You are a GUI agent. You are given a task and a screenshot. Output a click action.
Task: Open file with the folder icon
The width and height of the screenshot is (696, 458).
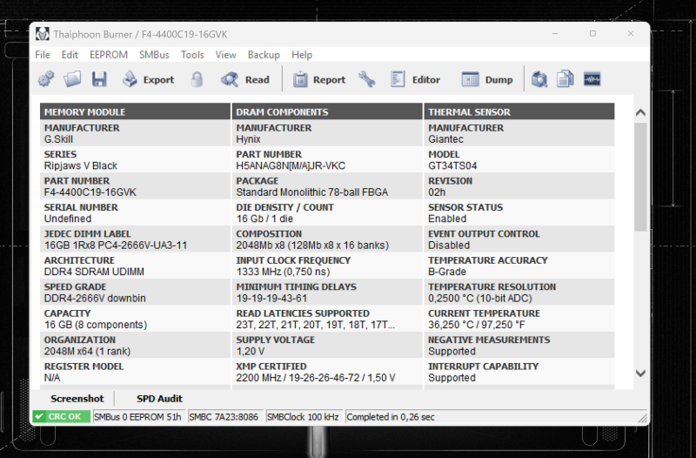tap(72, 79)
